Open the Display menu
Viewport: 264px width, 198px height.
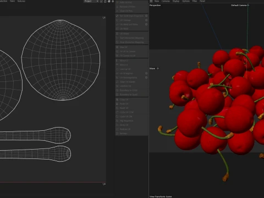tap(176, 1)
